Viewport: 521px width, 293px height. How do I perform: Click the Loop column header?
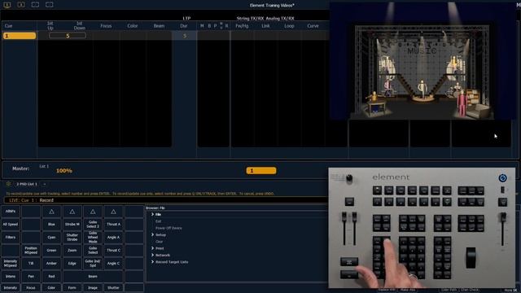pos(289,26)
